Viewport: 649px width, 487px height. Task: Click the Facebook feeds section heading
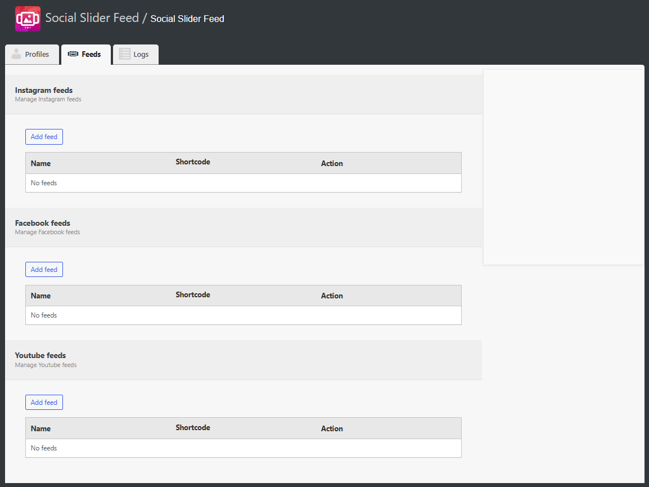click(x=42, y=223)
